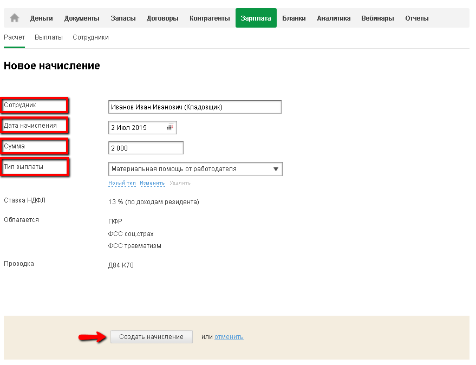Click the accrual date input field
476x365 pixels.
(x=142, y=128)
